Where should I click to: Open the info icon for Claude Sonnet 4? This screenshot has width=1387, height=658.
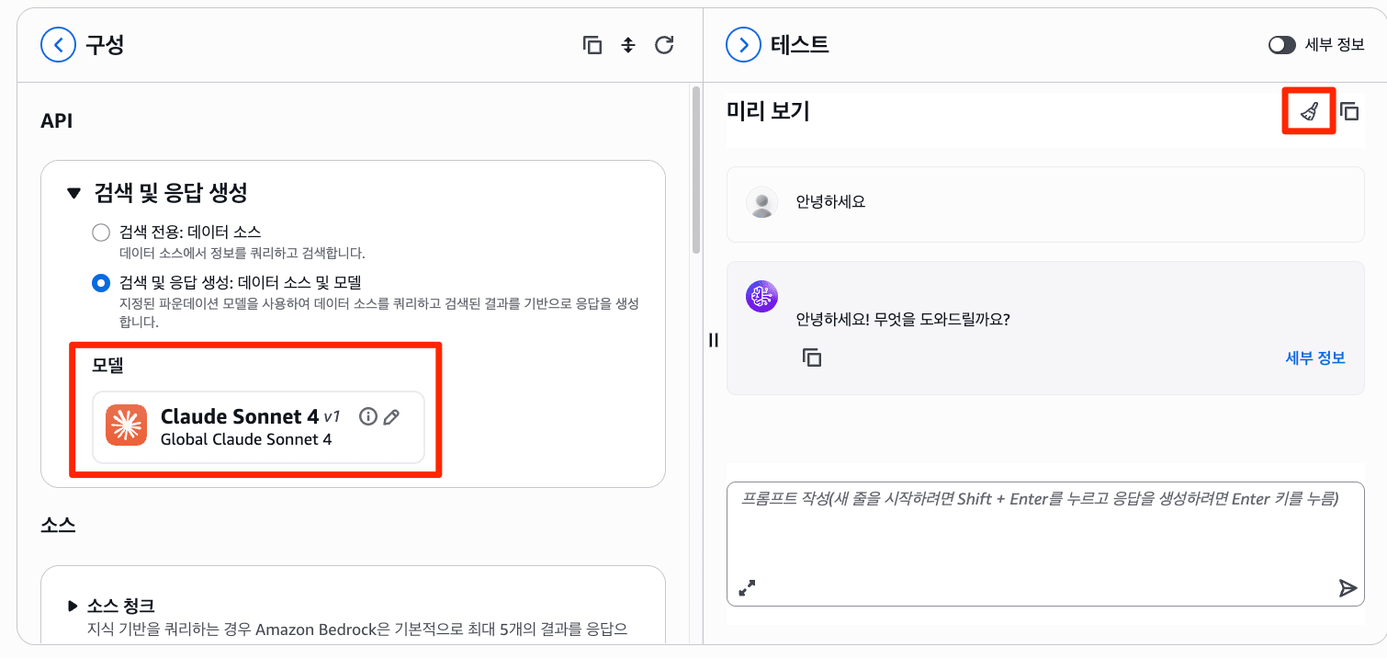(368, 416)
